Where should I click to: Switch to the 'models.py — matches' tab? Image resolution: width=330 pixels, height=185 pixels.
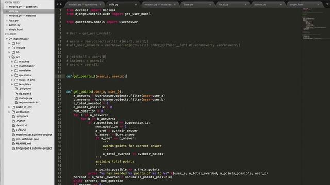[x=158, y=5]
